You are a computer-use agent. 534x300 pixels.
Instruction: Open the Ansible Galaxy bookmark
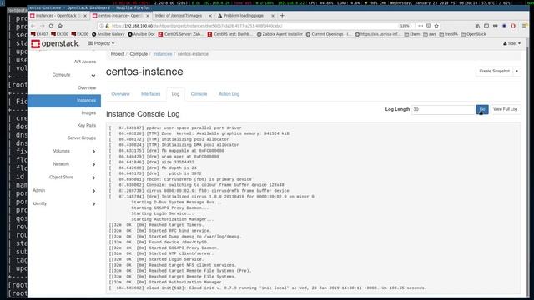coord(108,34)
